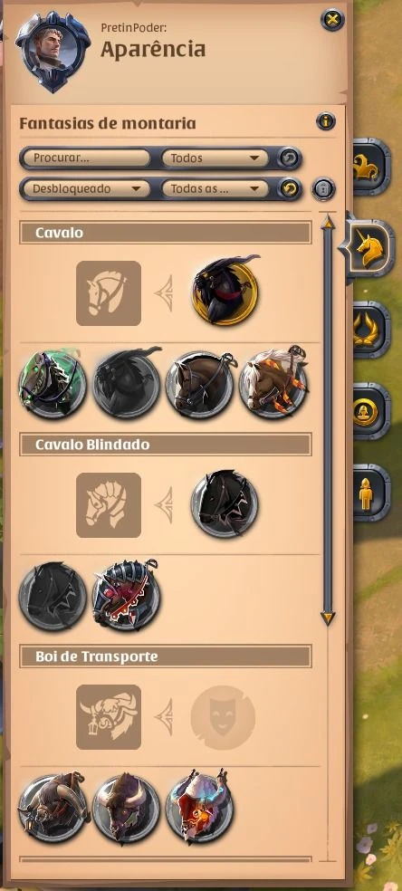Remove equipped gold-framed Cavalo skin
The image size is (402, 891).
click(x=225, y=292)
